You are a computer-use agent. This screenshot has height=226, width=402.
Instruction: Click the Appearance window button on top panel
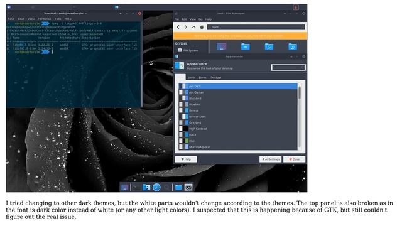pos(117,7)
